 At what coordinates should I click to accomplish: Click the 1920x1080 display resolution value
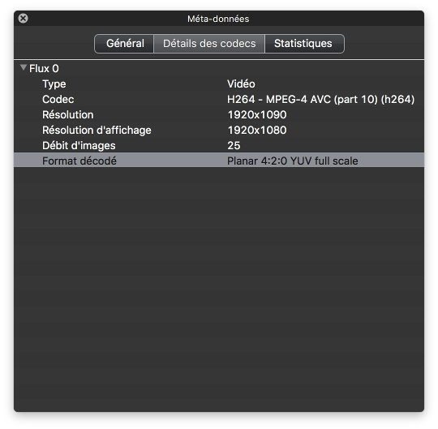point(257,130)
